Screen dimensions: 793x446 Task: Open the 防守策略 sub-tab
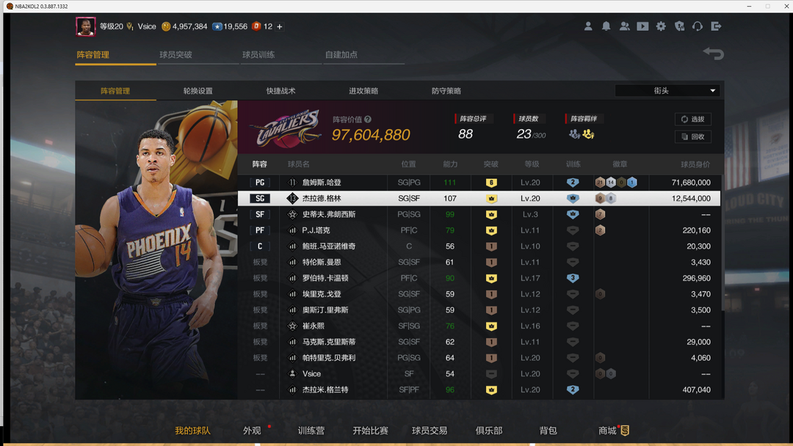tap(446, 91)
